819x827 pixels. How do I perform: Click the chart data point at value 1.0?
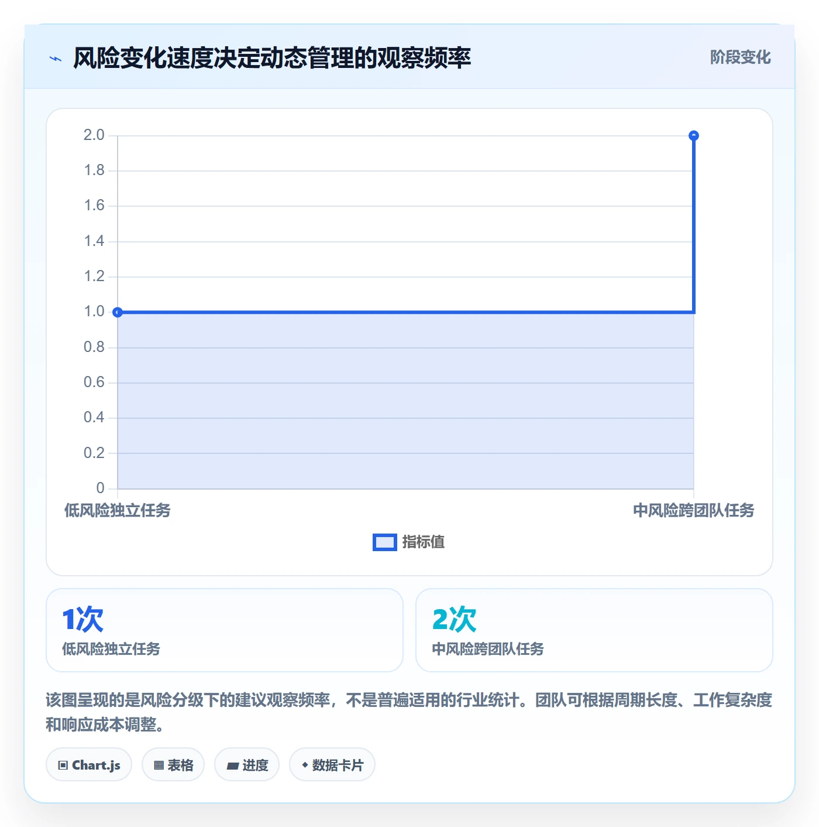click(x=118, y=312)
